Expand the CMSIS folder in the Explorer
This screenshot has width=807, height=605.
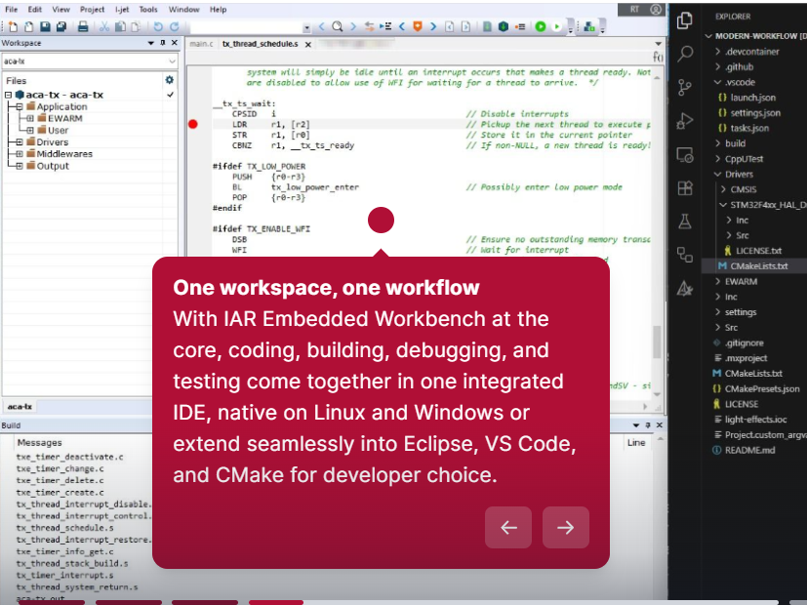[x=724, y=189]
